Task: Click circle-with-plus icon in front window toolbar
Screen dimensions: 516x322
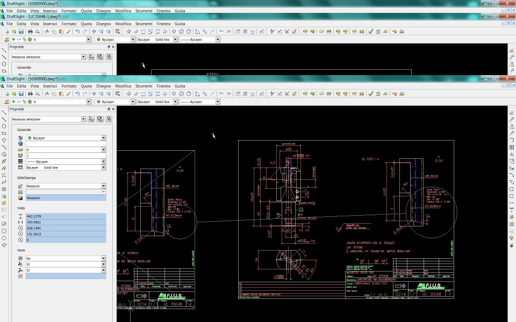Action: point(174,94)
